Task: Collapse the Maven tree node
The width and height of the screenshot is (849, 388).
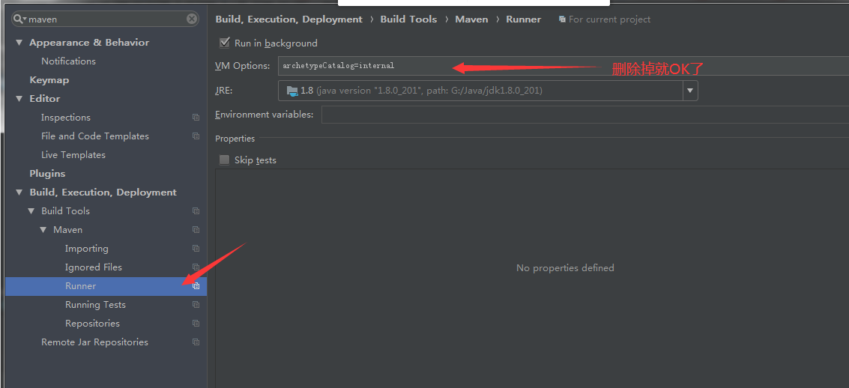Action: 43,230
